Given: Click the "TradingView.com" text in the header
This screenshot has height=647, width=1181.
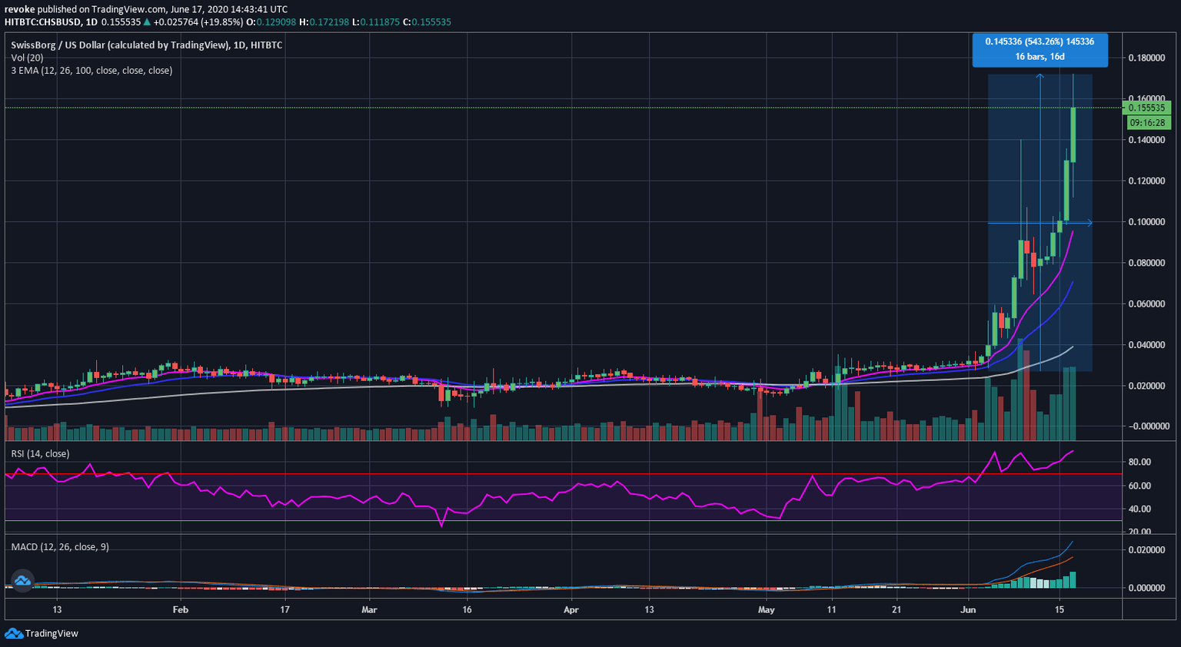Looking at the screenshot, I should (x=128, y=9).
